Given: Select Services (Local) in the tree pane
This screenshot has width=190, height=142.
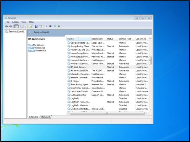Looking at the screenshot, I should pos(15,31).
